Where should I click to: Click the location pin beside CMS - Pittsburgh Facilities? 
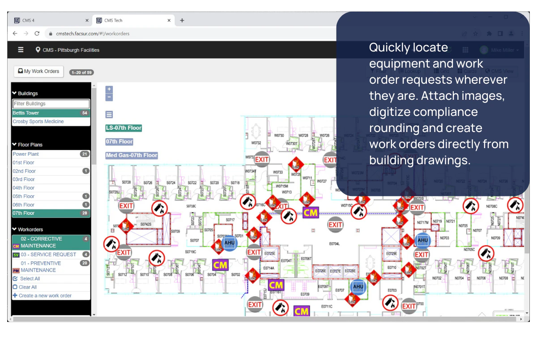pos(38,50)
